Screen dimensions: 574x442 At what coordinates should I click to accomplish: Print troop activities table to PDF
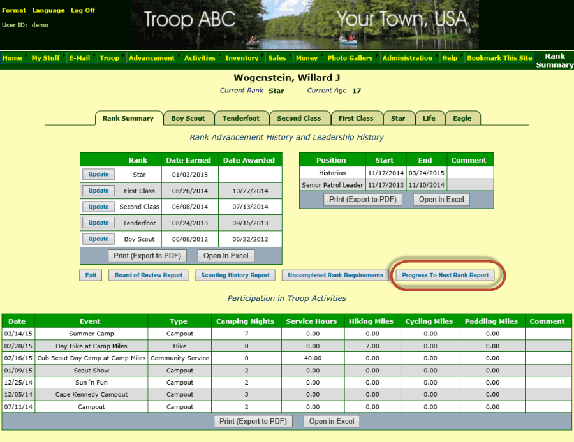[x=253, y=421]
